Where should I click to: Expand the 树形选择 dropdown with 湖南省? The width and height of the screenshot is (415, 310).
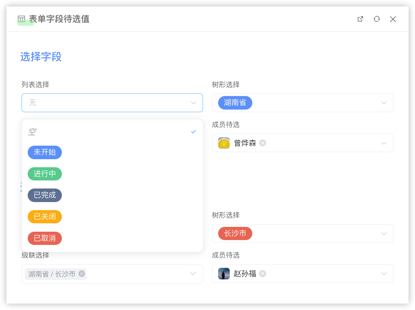pos(384,103)
